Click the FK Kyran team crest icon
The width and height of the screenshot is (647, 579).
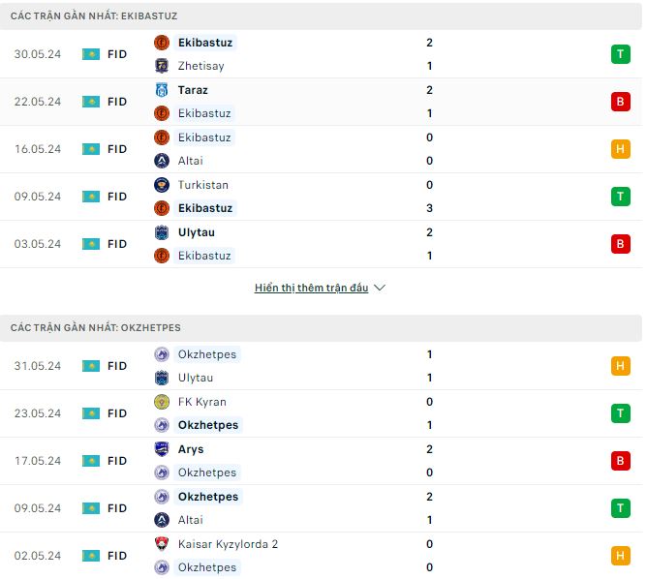click(x=162, y=402)
